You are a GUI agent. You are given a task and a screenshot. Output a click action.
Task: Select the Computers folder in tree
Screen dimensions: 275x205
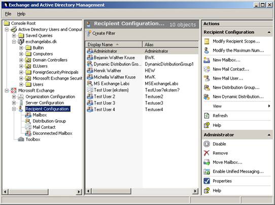click(43, 54)
